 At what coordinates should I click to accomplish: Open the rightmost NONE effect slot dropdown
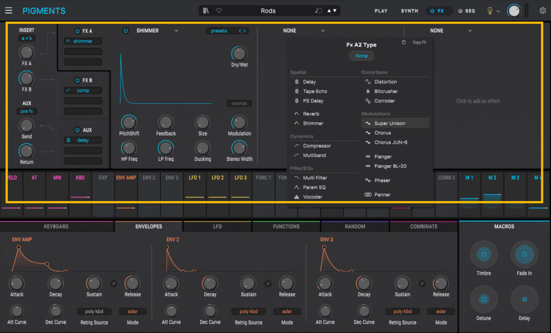451,31
